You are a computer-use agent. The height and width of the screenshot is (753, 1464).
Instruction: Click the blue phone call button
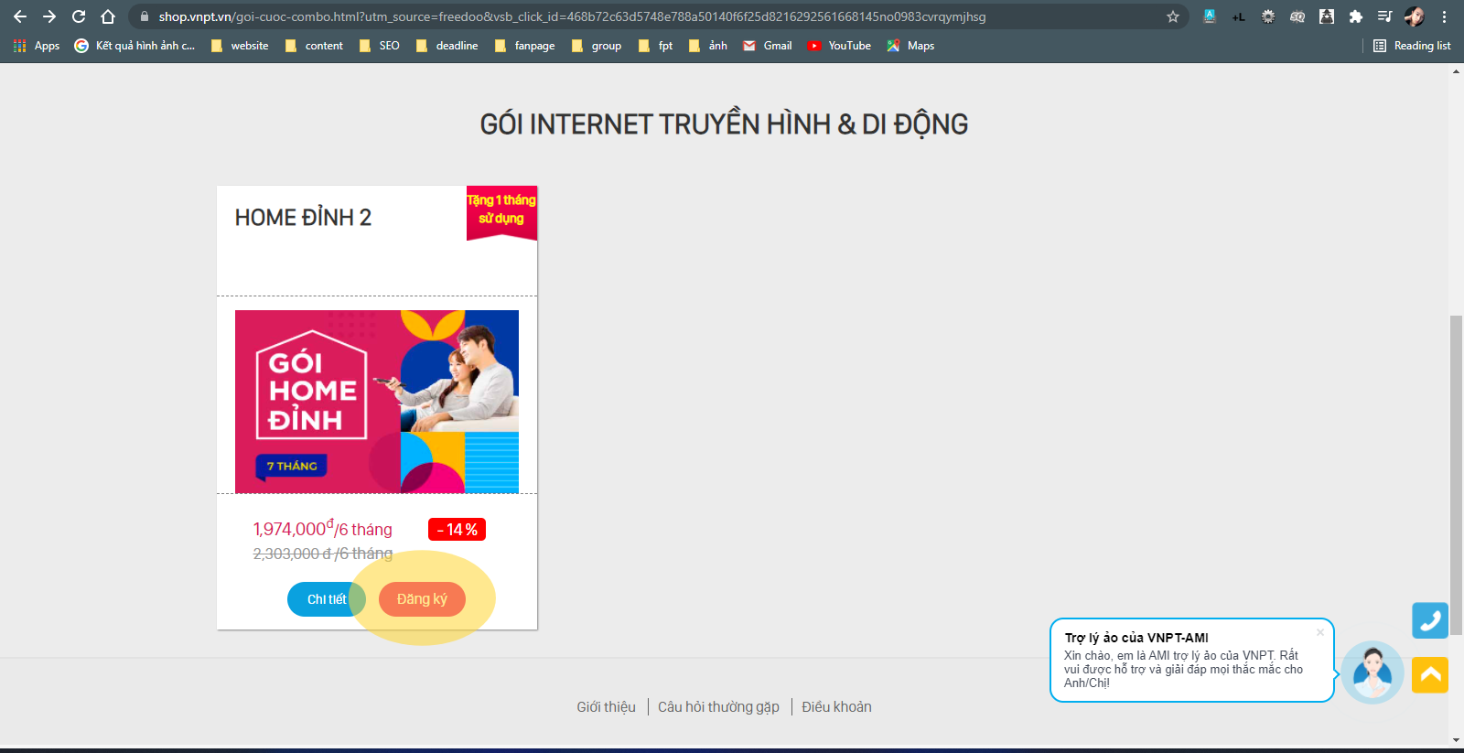pyautogui.click(x=1430, y=620)
